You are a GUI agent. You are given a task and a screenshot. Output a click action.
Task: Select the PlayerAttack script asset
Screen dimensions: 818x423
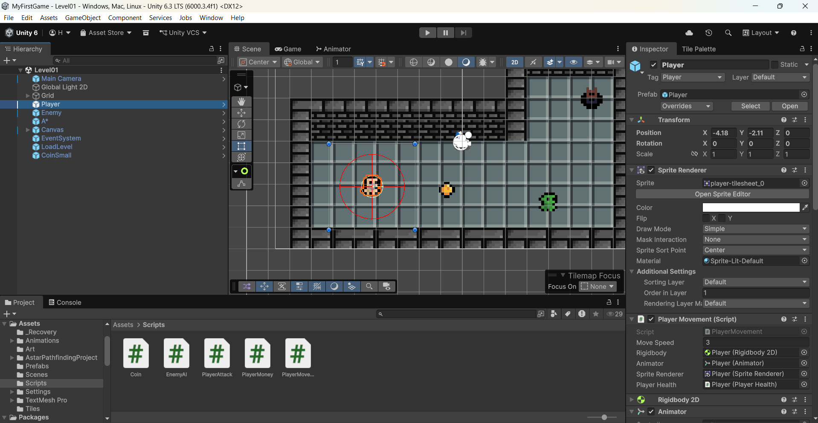(217, 358)
